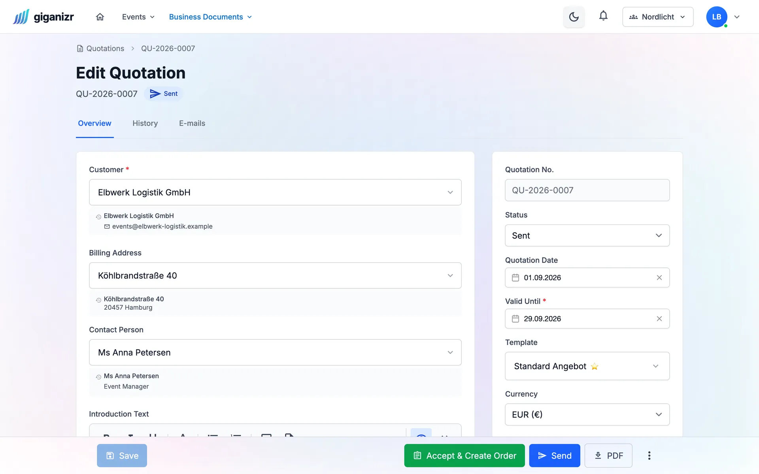Clear the Quotation Date value
Viewport: 759px width, 474px height.
point(659,278)
